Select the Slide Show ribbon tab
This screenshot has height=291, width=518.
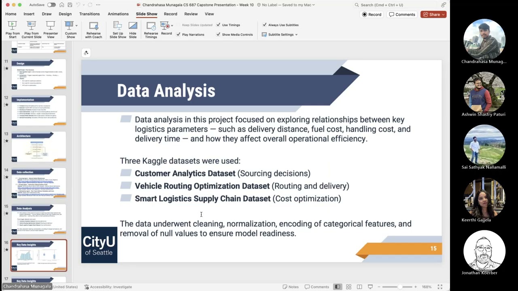146,14
